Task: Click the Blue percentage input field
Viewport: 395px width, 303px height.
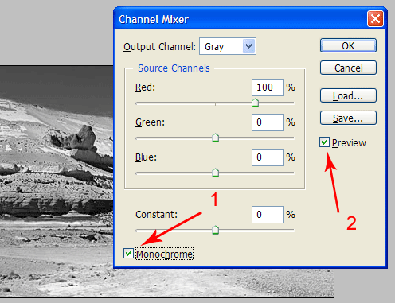Action: (268, 157)
